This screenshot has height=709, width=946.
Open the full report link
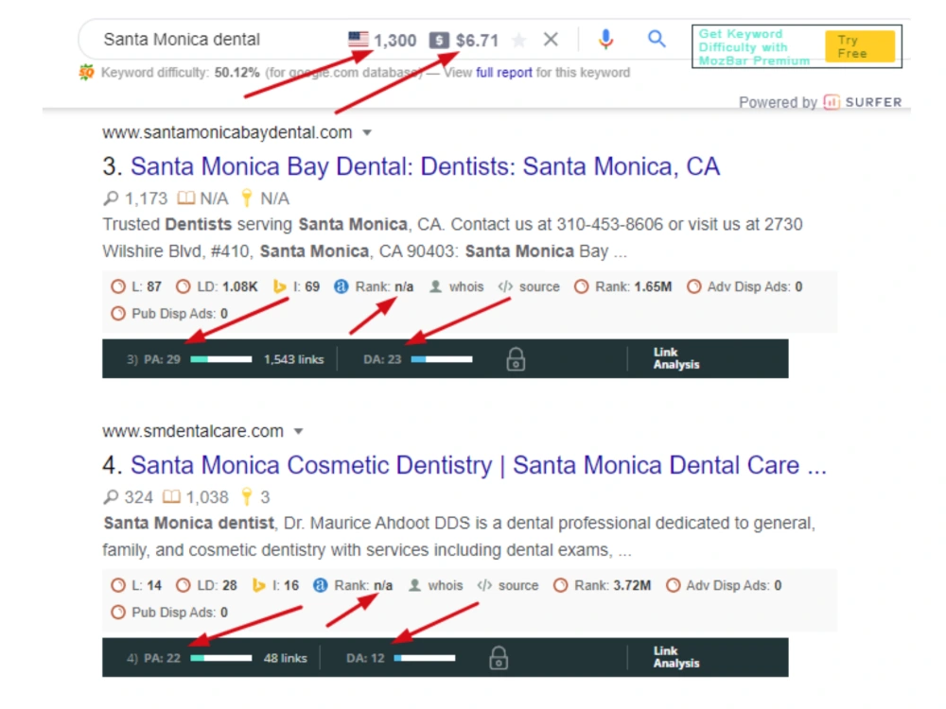pos(504,73)
